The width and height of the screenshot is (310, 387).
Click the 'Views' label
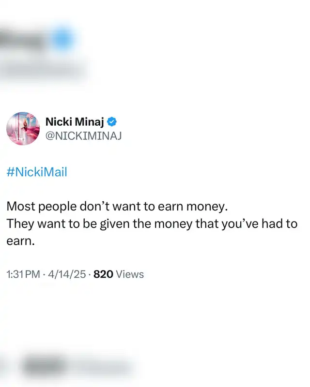click(130, 274)
